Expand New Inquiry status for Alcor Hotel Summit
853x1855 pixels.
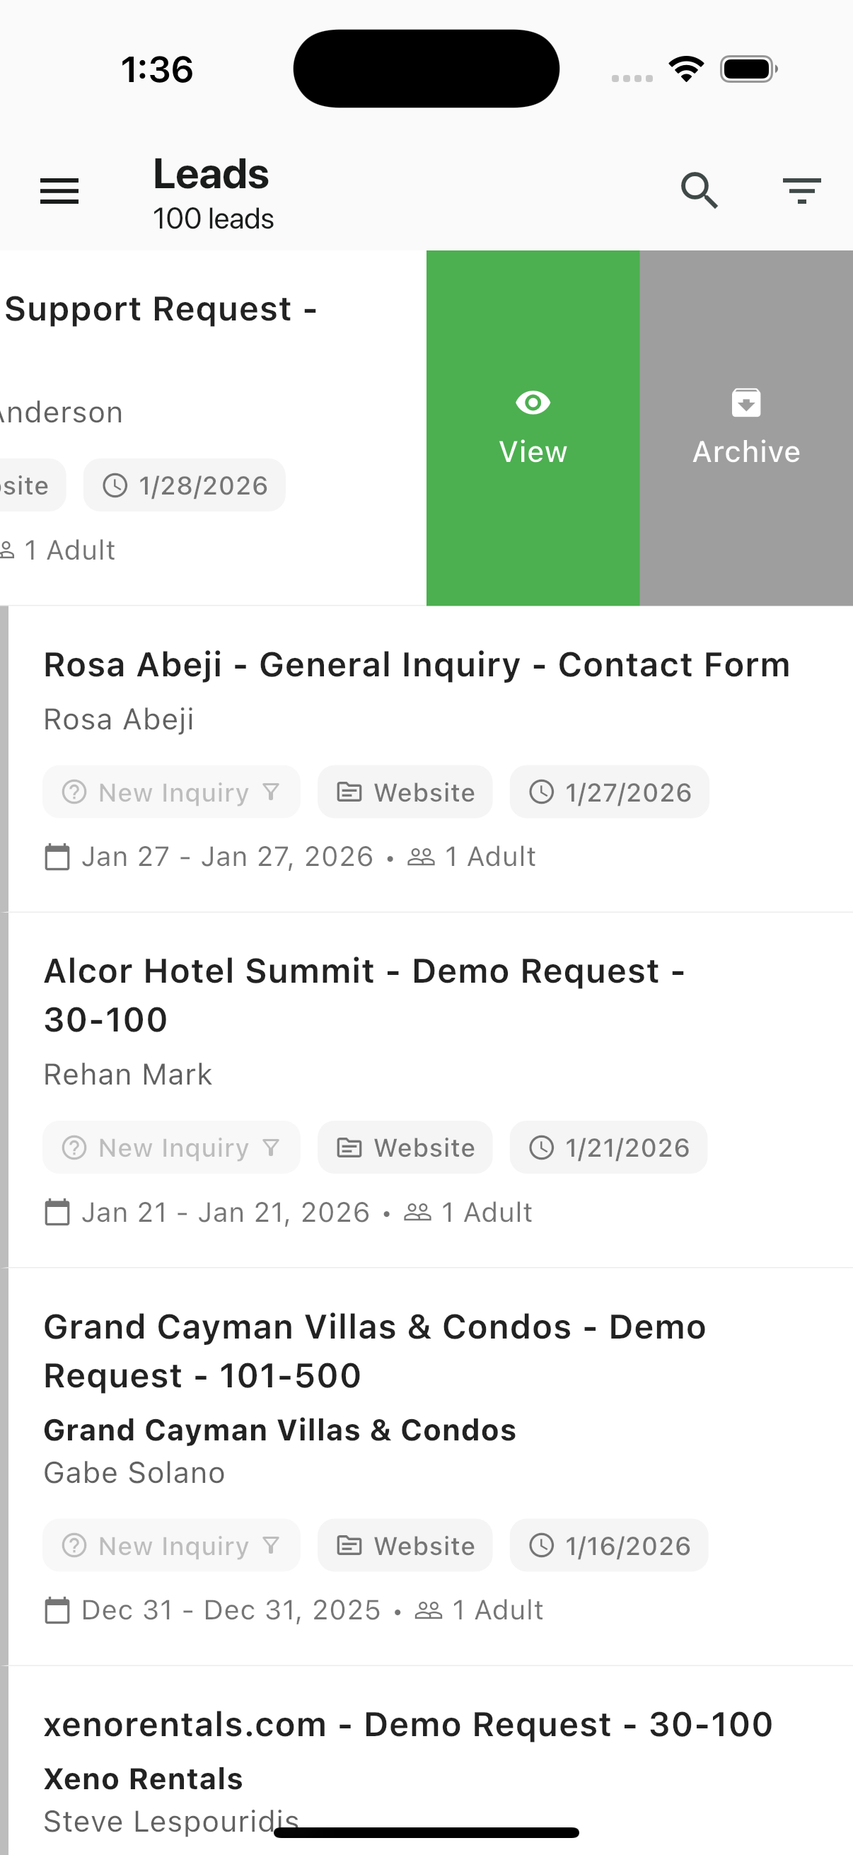pos(171,1147)
